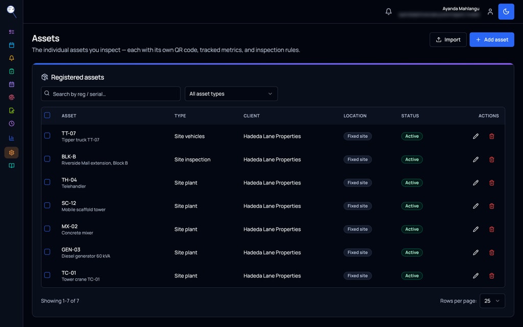523x327 pixels.
Task: Select the BLK-B row checkbox
Action: pos(47,159)
